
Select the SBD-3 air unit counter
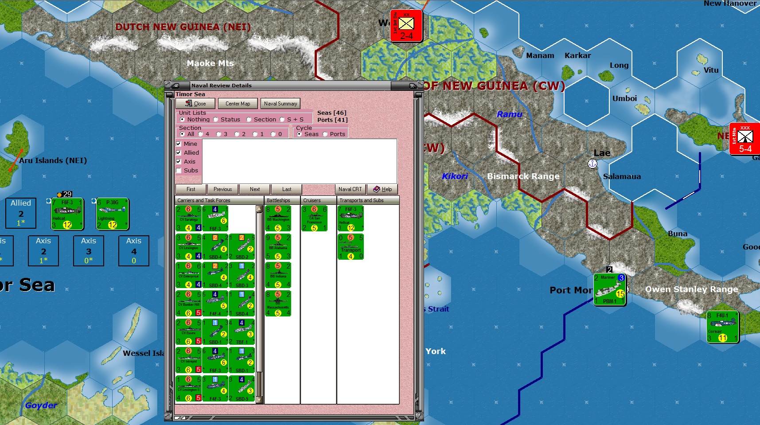(242, 275)
